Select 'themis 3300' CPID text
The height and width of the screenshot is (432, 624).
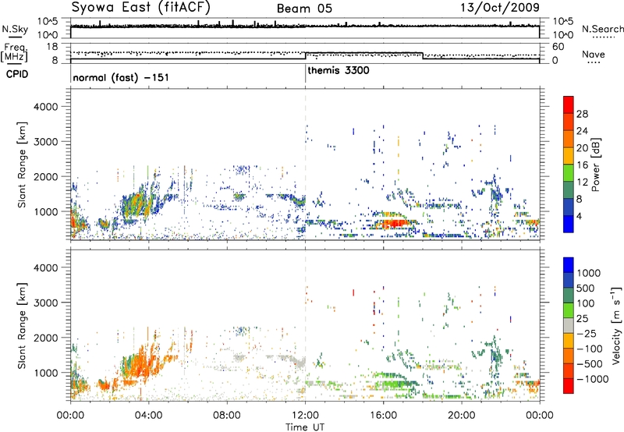(x=339, y=70)
